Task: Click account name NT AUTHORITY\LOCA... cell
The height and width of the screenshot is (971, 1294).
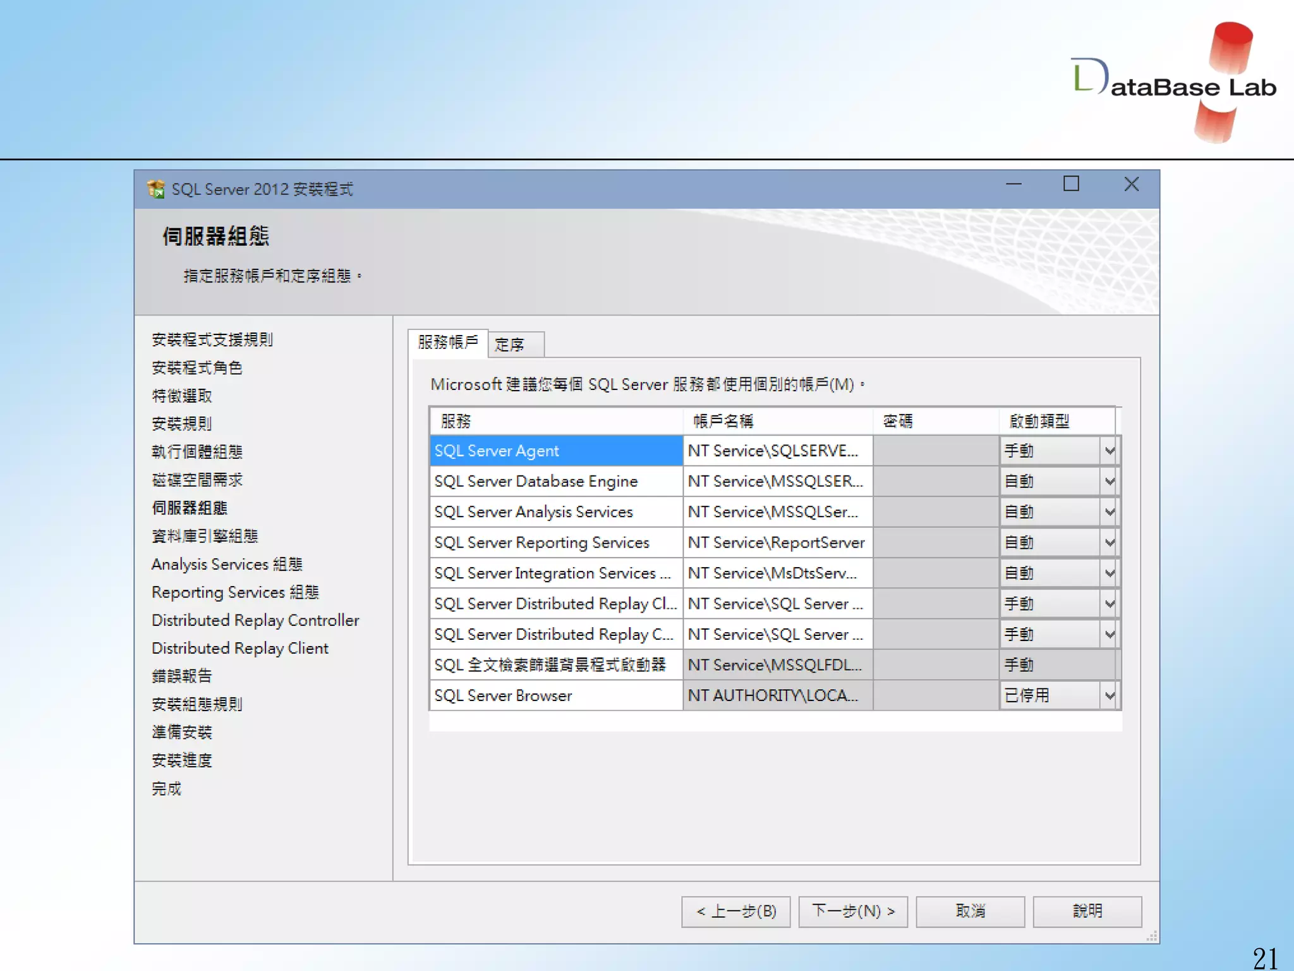Action: pyautogui.click(x=778, y=696)
